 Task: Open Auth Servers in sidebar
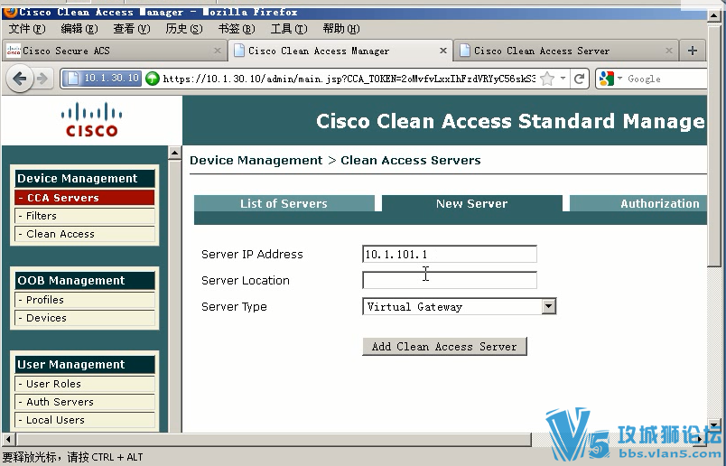click(x=84, y=402)
